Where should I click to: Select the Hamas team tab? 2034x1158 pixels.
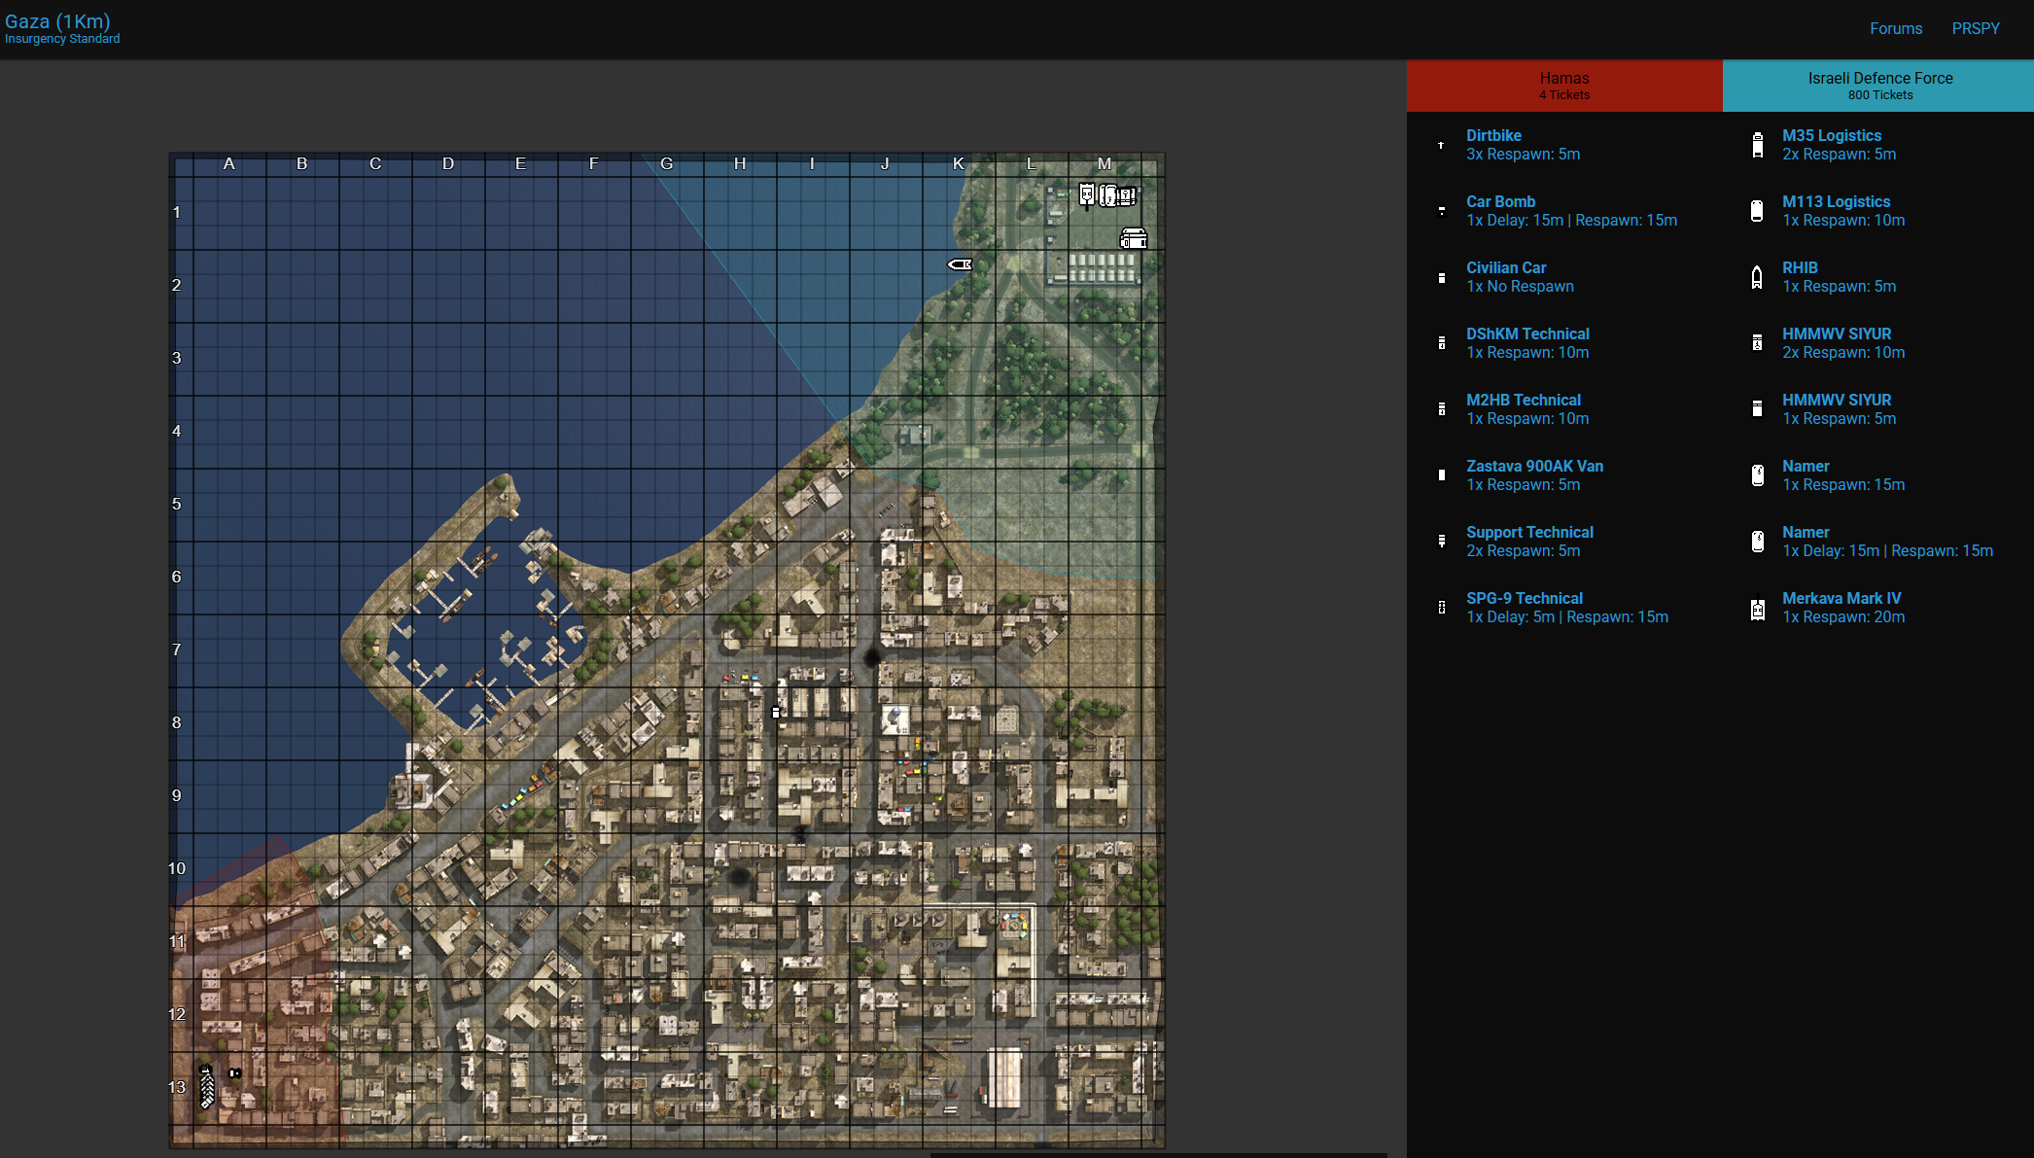[x=1563, y=86]
